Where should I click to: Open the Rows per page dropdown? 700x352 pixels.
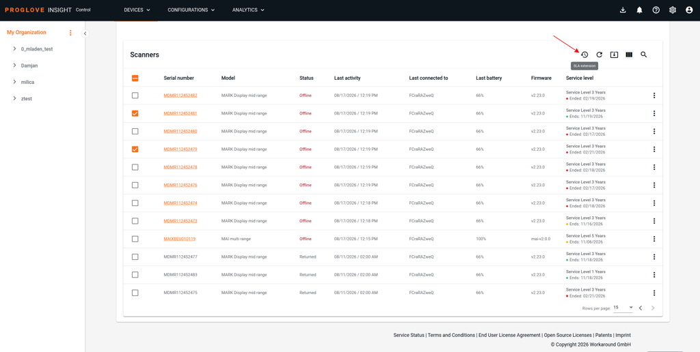tap(623, 308)
